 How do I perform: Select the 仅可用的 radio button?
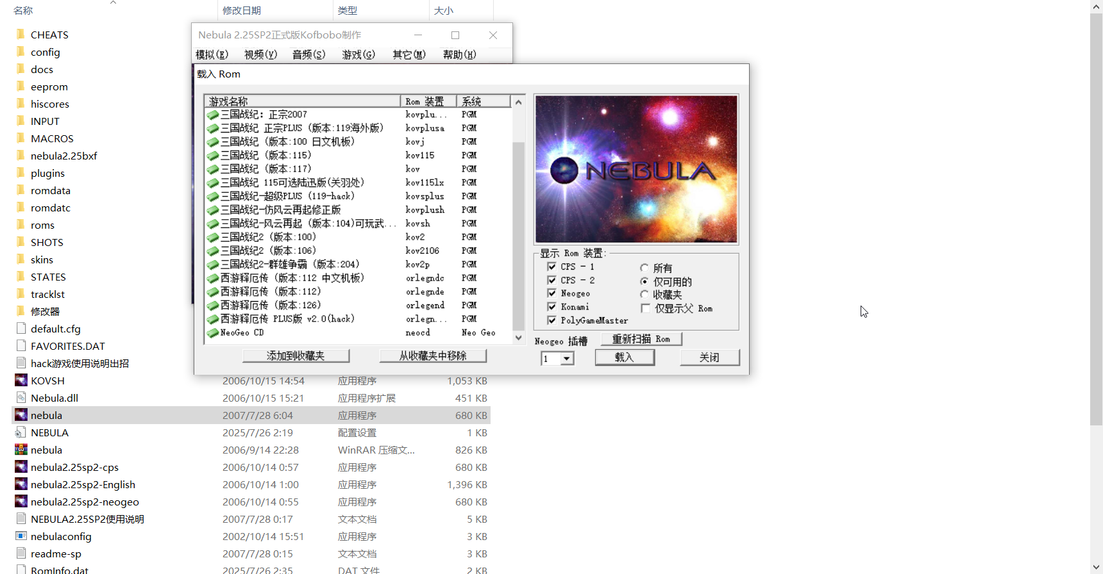tap(644, 281)
